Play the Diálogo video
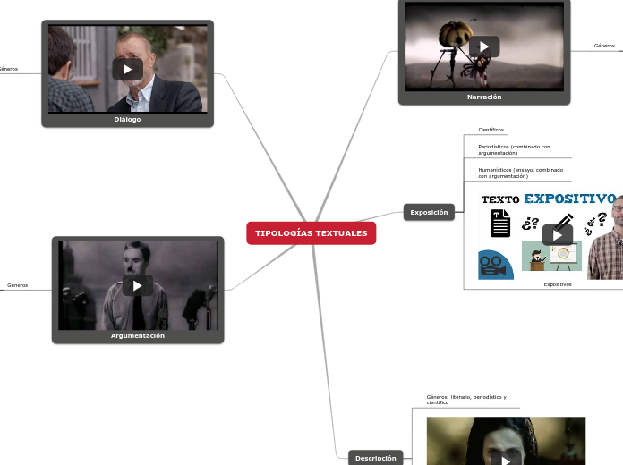 click(127, 69)
